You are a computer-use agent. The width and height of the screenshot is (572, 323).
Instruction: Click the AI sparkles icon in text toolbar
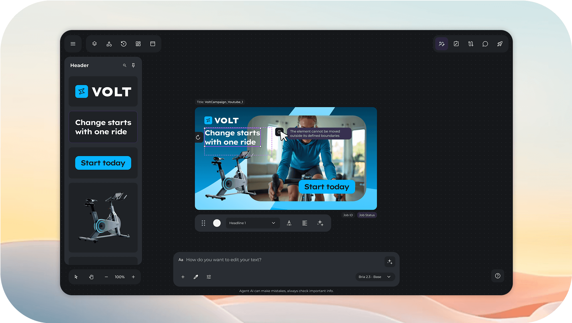click(320, 223)
